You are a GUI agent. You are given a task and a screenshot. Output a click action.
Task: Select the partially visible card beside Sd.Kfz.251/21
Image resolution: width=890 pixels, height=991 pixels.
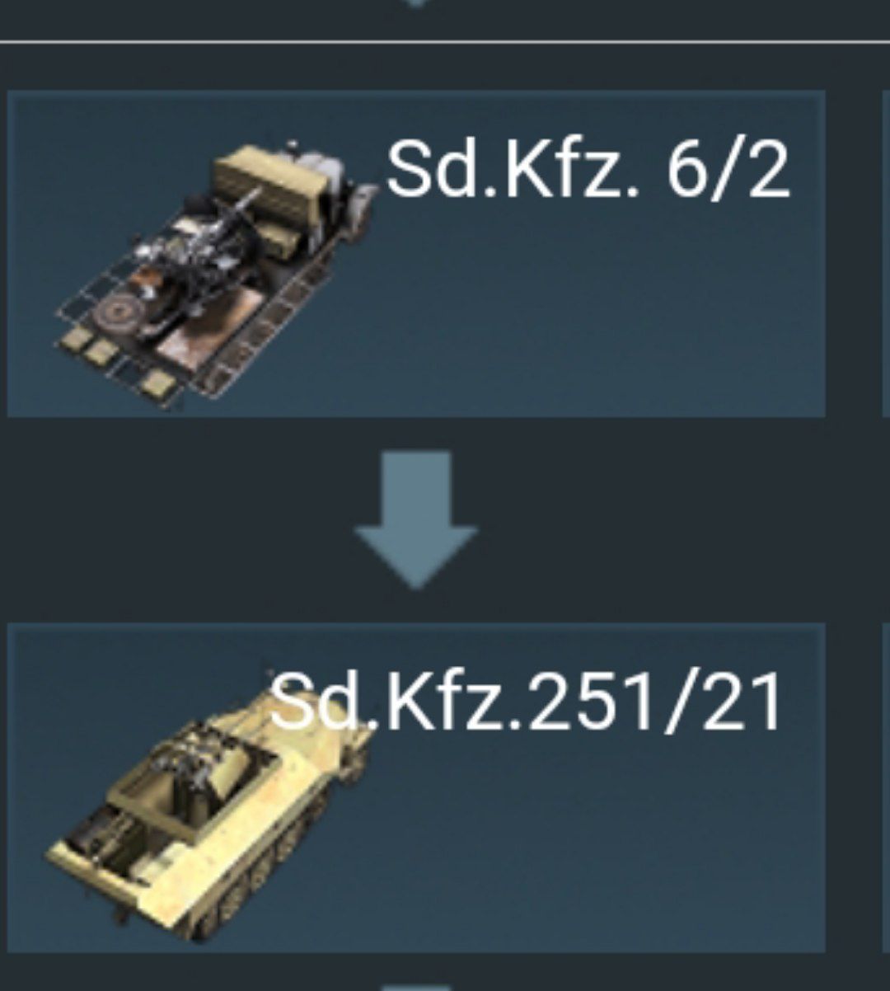[x=886, y=789]
